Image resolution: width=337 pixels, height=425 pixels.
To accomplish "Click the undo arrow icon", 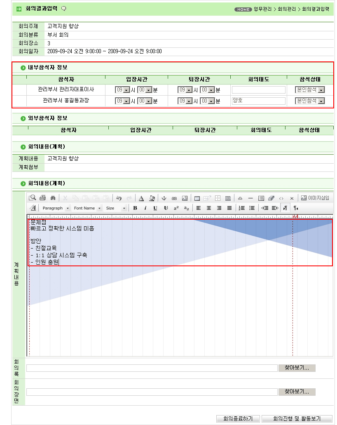I will click(119, 198).
